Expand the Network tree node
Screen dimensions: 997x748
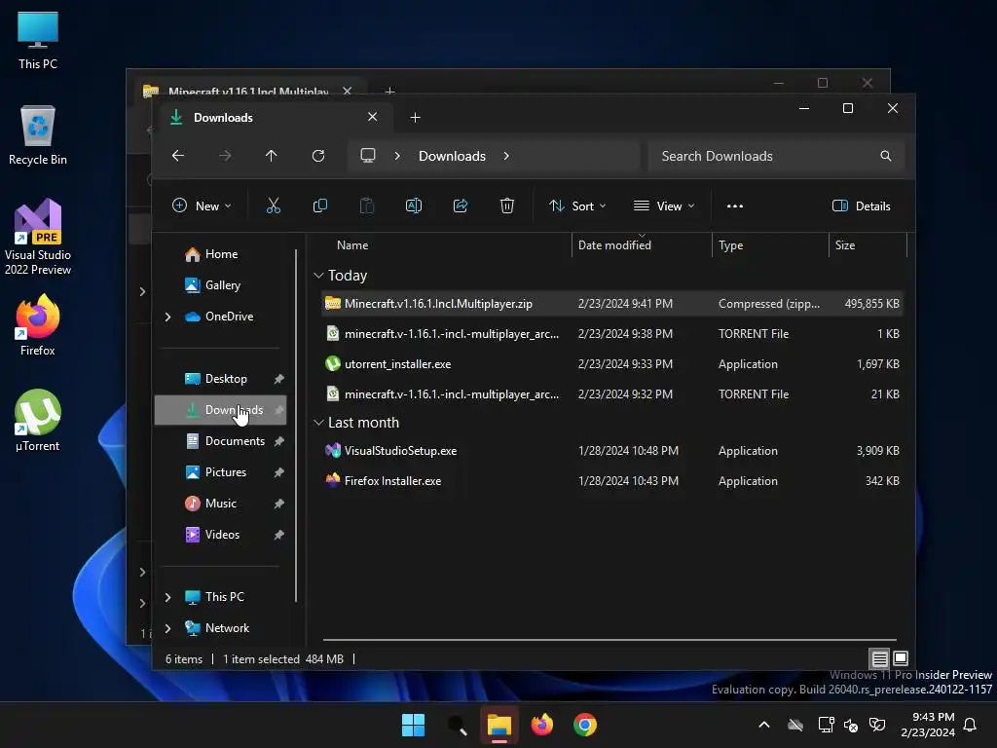(167, 628)
